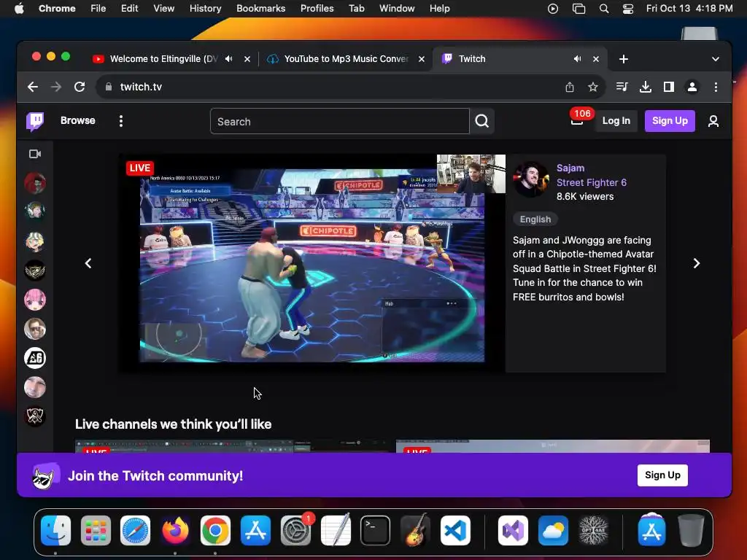Open the Profiles menu in the menu bar
Screen dimensions: 747x560
point(317,8)
